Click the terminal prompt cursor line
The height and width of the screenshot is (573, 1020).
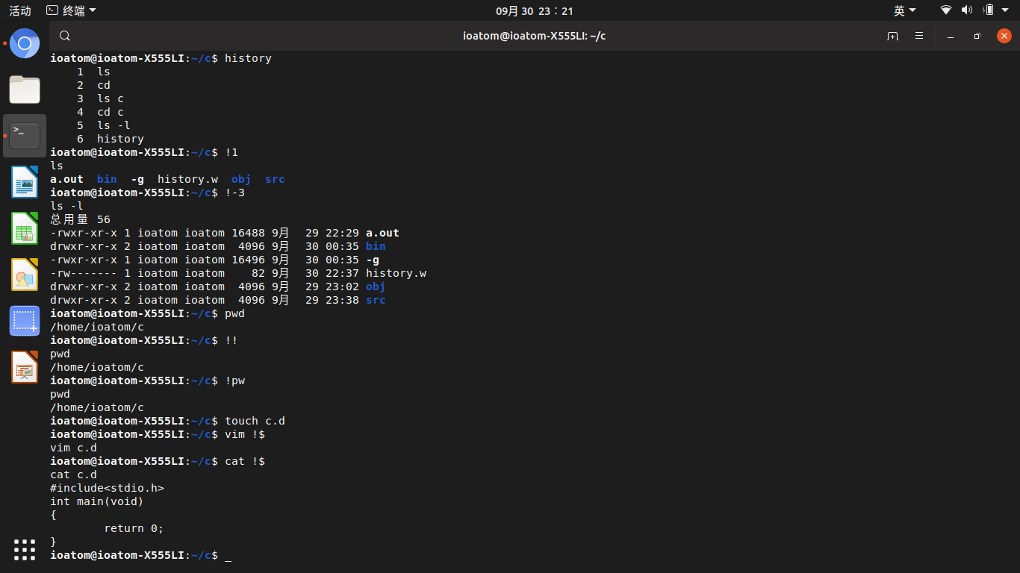(x=228, y=556)
